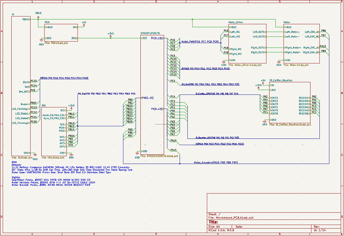Image resolution: width=344 pixels, height=236 pixels.
Task: Click the File: PDN.kicad_sch label
Action: 56,43
